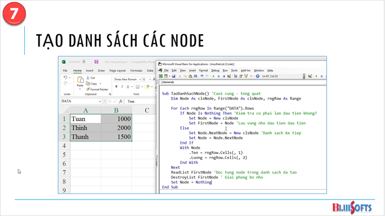Click the Run Sub green play icon
The width and height of the screenshot is (385, 216).
coord(213,76)
